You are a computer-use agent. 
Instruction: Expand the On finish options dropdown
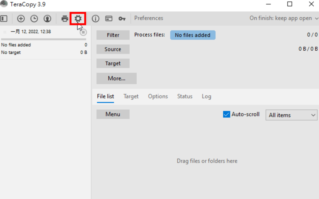tap(284, 18)
